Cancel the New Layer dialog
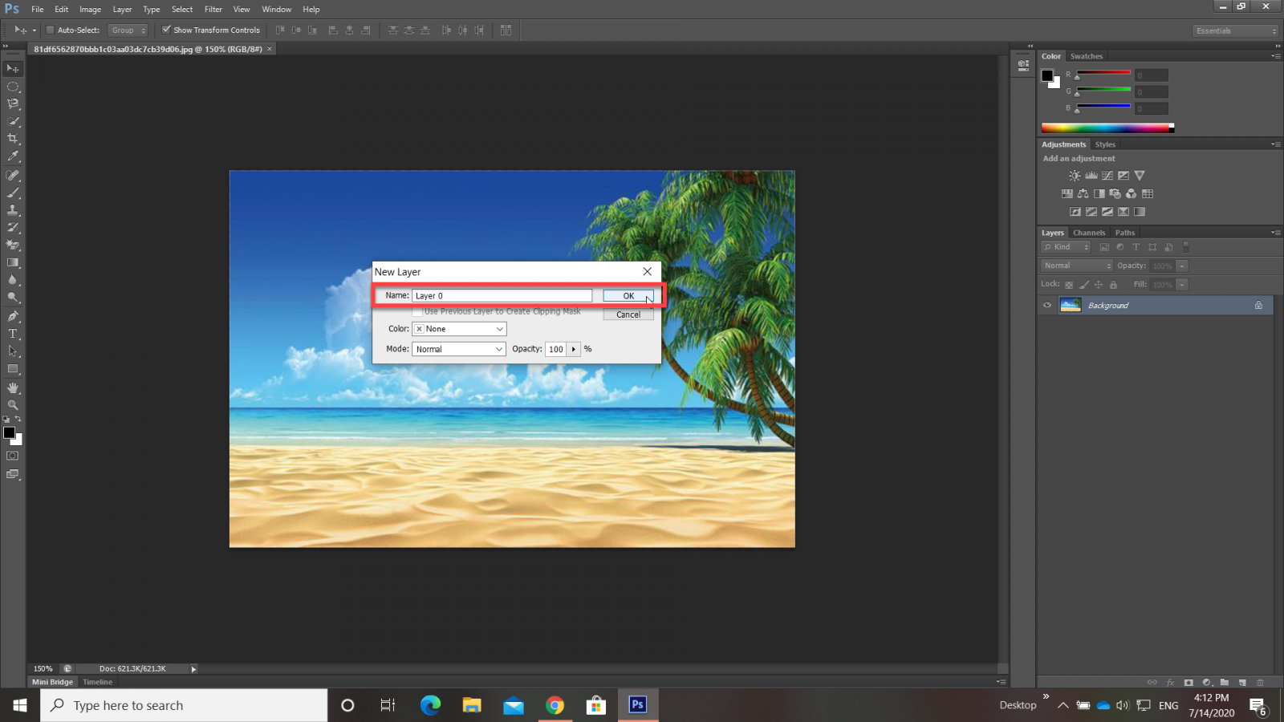 click(628, 314)
